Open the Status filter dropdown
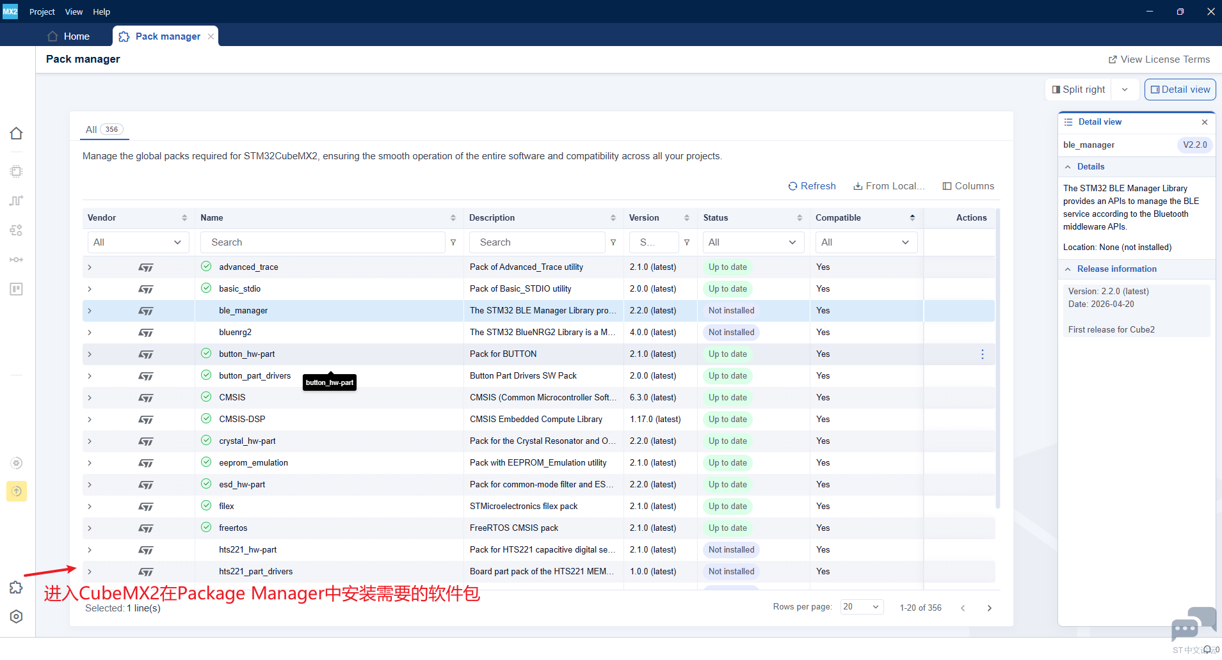The height and width of the screenshot is (660, 1222). (752, 242)
